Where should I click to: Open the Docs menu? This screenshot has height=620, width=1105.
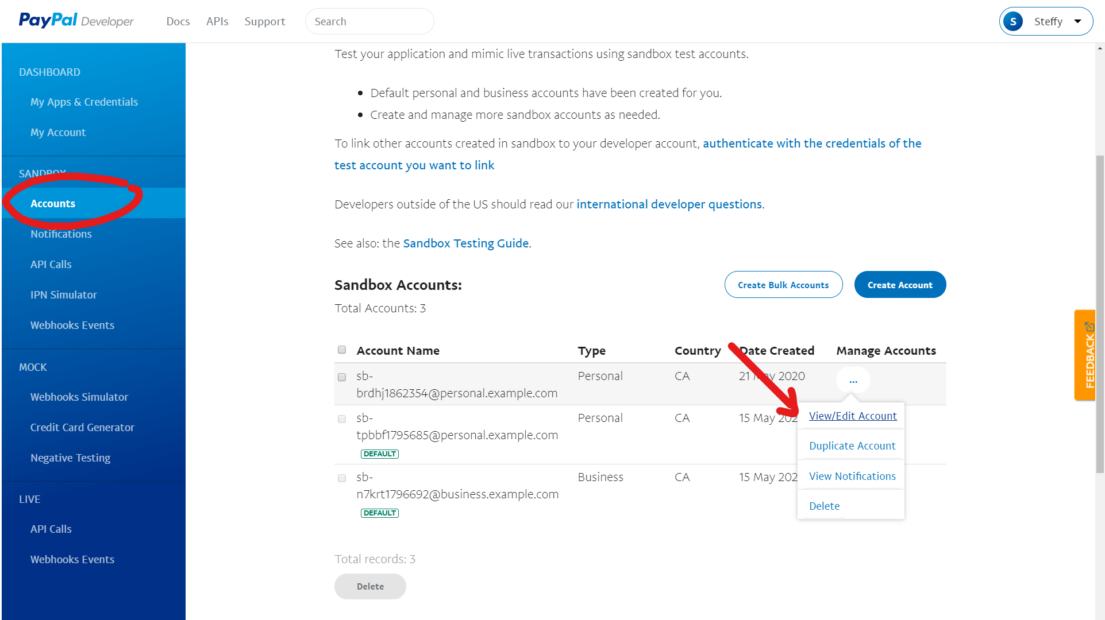click(178, 21)
